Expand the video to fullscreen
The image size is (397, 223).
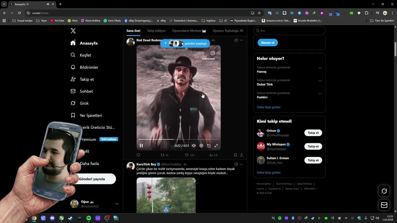click(x=216, y=146)
